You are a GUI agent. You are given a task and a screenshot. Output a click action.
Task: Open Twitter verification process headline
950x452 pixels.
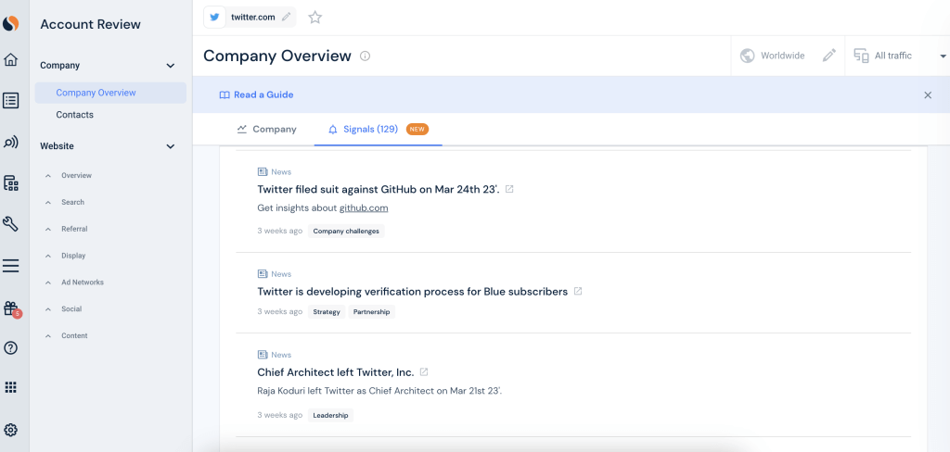click(413, 291)
